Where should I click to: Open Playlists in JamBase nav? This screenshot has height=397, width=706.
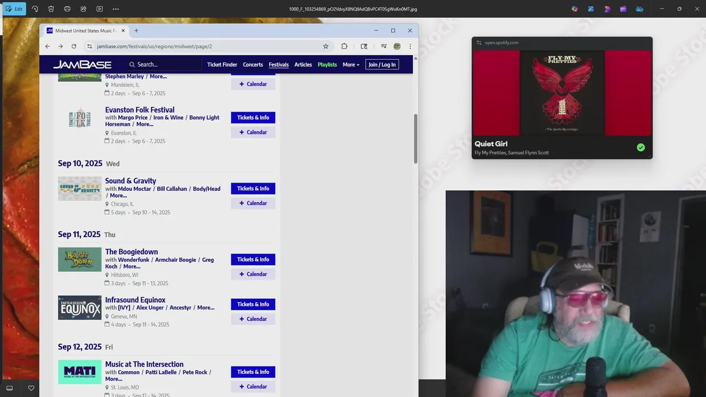pyautogui.click(x=327, y=65)
